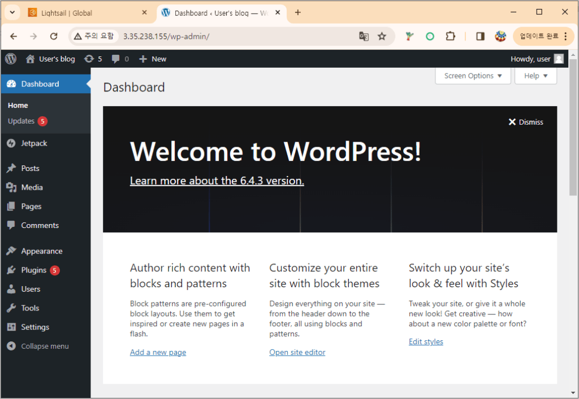Open the WordPress logo menu in admin bar
This screenshot has width=579, height=399.
tap(11, 59)
